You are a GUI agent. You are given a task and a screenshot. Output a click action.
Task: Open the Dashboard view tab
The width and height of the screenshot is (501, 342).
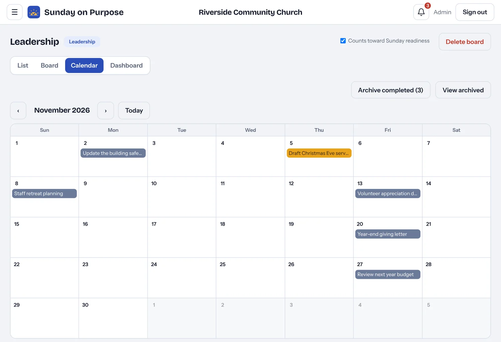[x=126, y=65]
